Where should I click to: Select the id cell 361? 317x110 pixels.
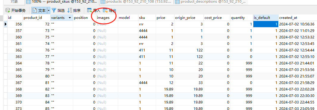pyautogui.click(x=15, y=43)
